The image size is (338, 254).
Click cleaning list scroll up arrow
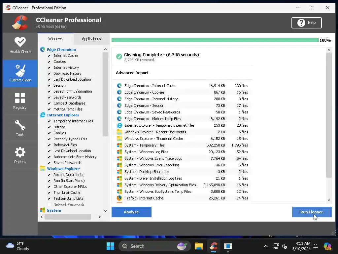tap(105, 50)
